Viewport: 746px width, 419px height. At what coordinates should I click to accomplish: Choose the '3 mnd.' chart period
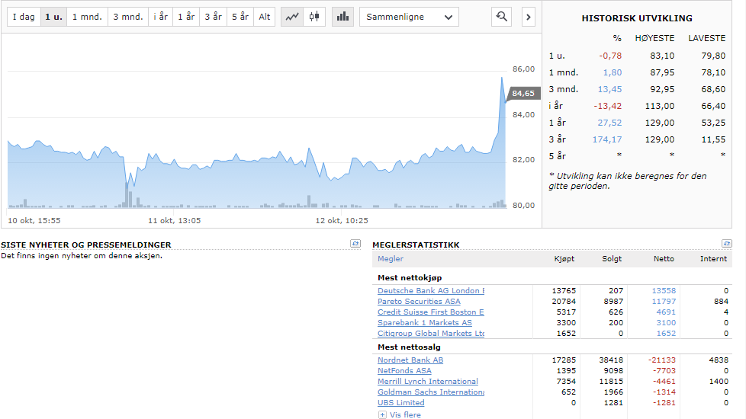pos(127,17)
